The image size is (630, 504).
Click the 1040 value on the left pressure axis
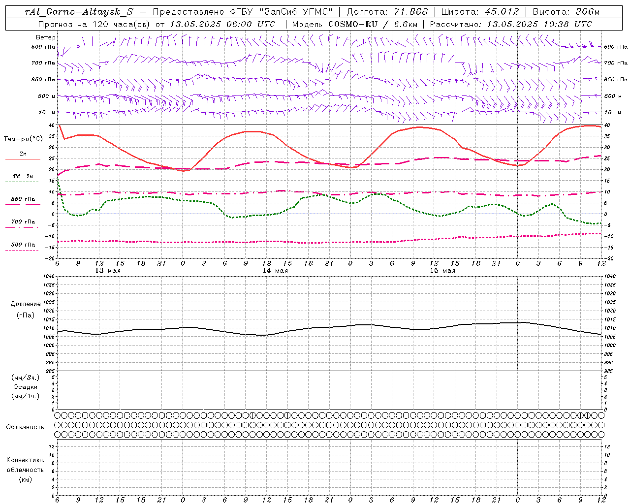point(49,277)
